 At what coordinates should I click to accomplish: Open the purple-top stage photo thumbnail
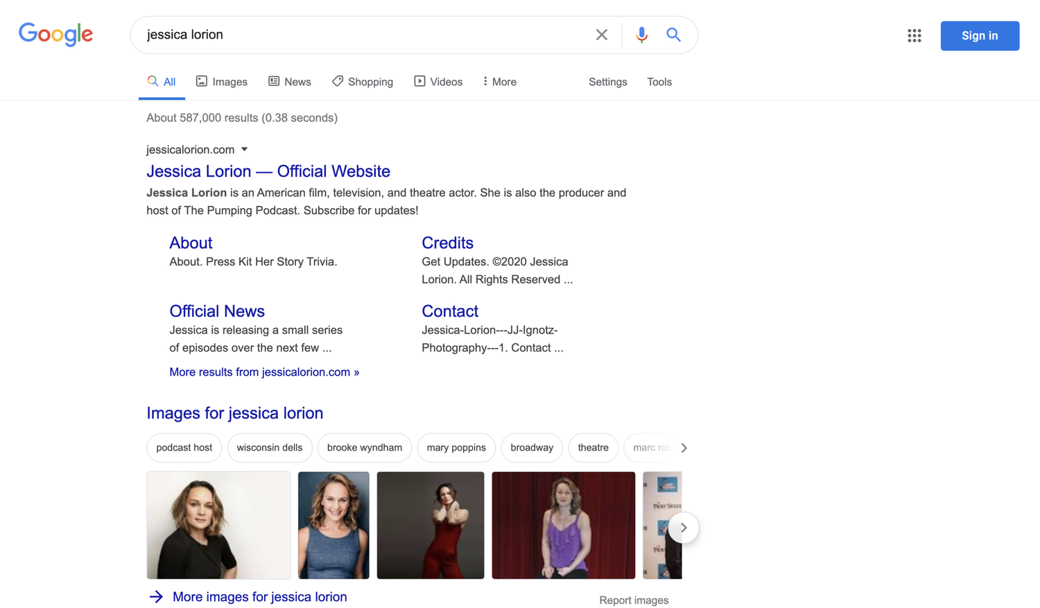coord(562,525)
